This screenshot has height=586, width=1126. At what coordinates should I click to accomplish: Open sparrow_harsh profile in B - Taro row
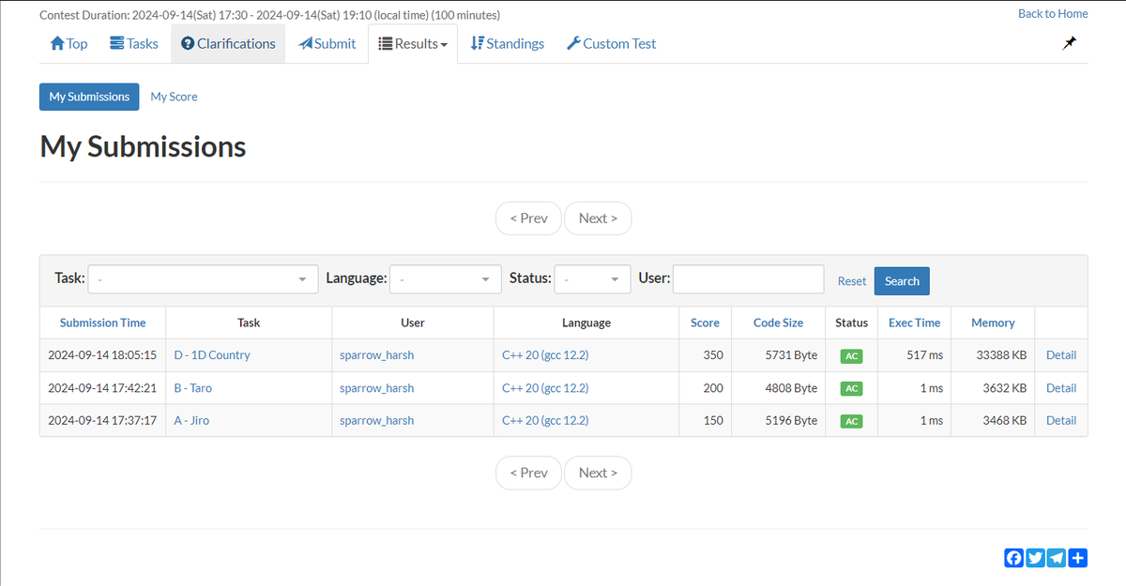tap(376, 388)
